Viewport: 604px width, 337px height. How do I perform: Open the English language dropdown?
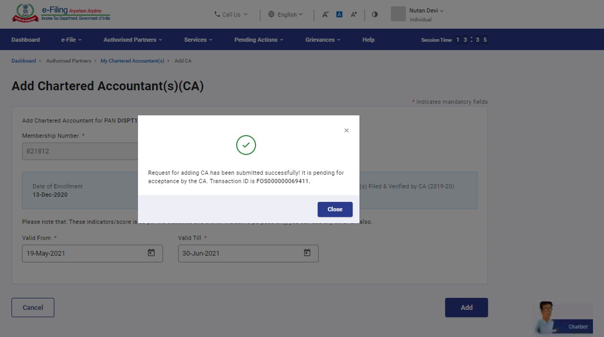pyautogui.click(x=285, y=14)
